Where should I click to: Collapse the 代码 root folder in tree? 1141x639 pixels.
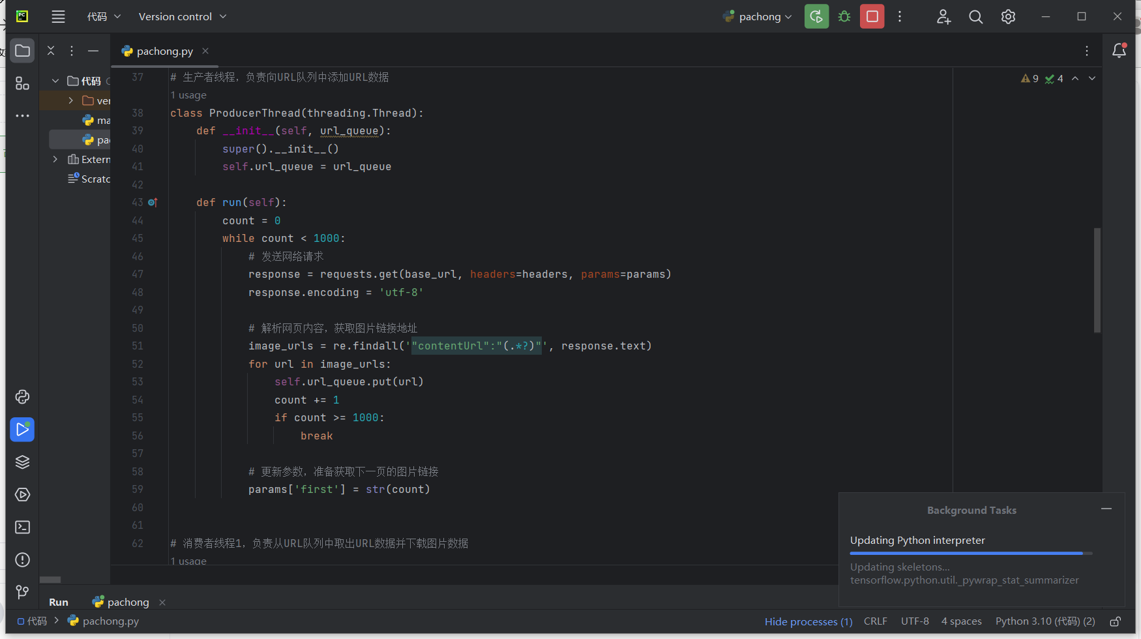[x=55, y=81]
